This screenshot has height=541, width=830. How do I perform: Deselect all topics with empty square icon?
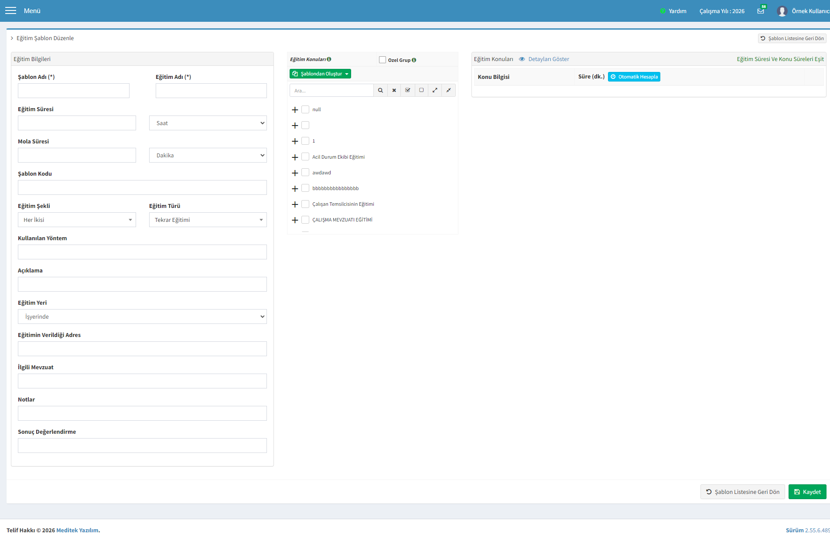421,90
